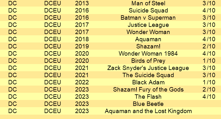Click the DCEU cell in Black Adam row

click(53, 82)
